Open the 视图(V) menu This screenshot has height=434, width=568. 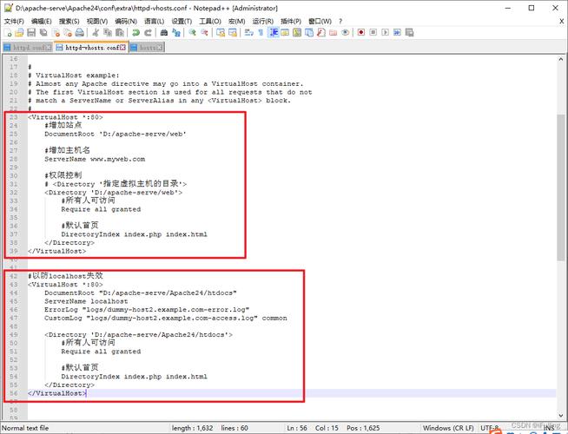click(x=97, y=22)
